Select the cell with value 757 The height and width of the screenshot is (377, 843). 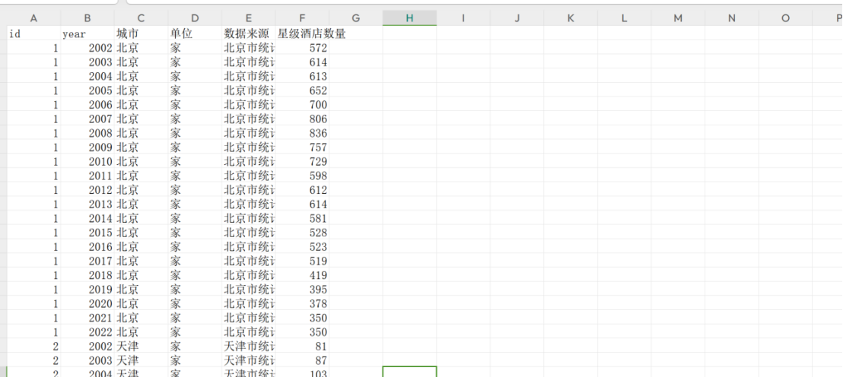click(302, 147)
